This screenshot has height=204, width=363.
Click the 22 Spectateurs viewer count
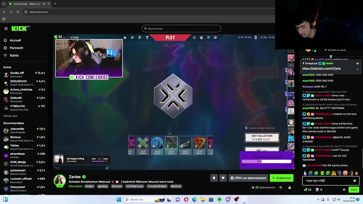click(263, 187)
